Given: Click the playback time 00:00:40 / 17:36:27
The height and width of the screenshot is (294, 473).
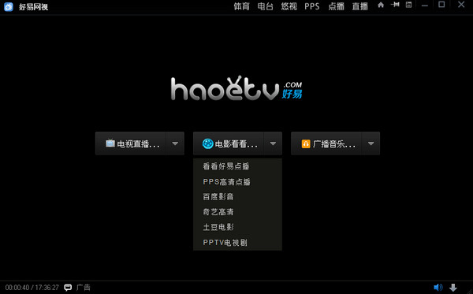Looking at the screenshot, I should [x=32, y=288].
